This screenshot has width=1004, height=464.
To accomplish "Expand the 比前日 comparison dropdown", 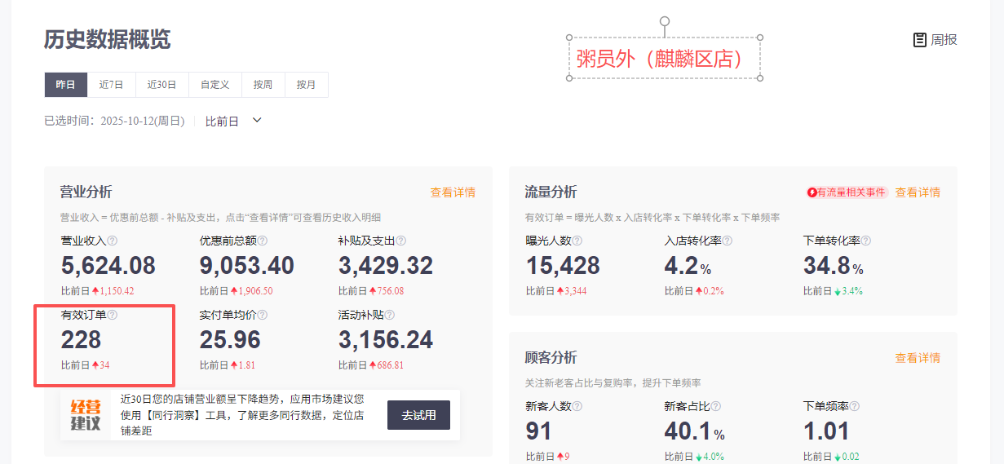I will click(233, 121).
